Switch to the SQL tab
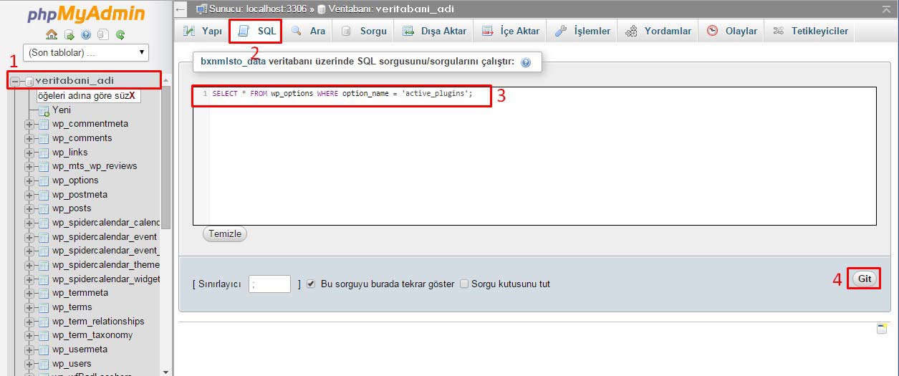 click(x=256, y=31)
